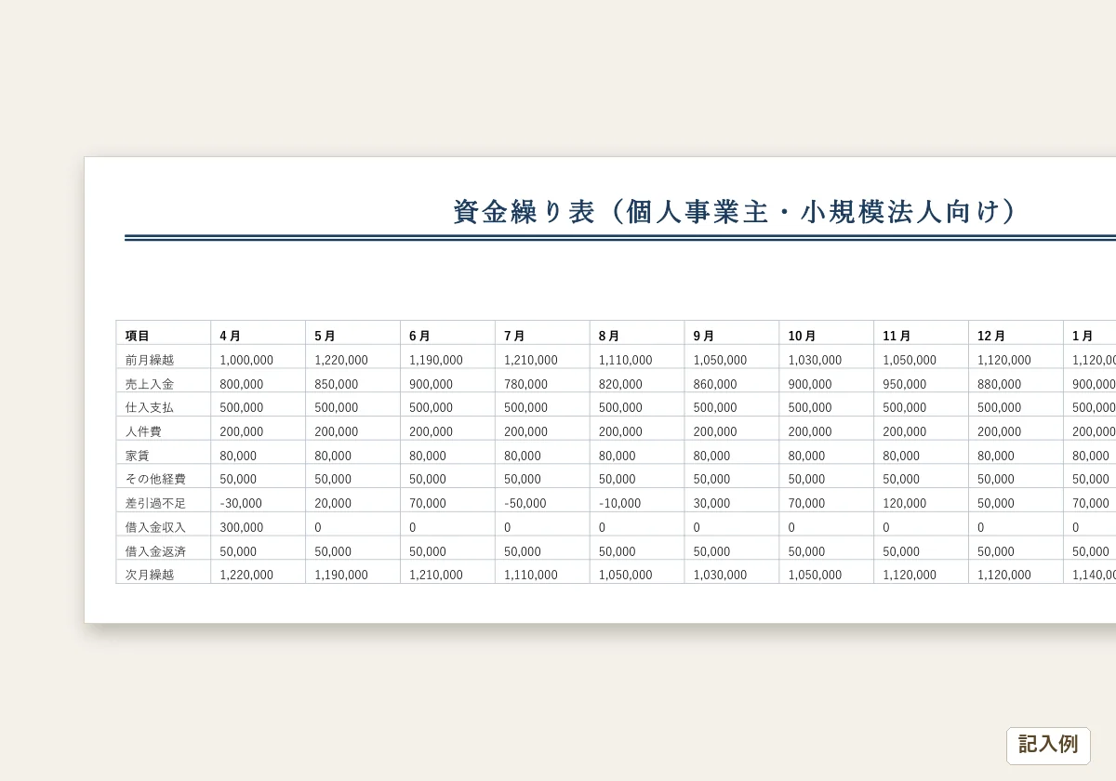Click the 1,000,000 cell under 4月
Screen dimensions: 1116x781
point(259,358)
